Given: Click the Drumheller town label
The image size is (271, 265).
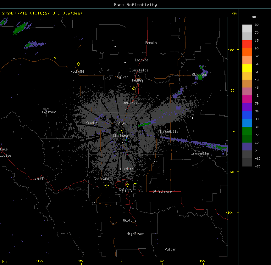Looking at the screenshot, I should point(201,153).
